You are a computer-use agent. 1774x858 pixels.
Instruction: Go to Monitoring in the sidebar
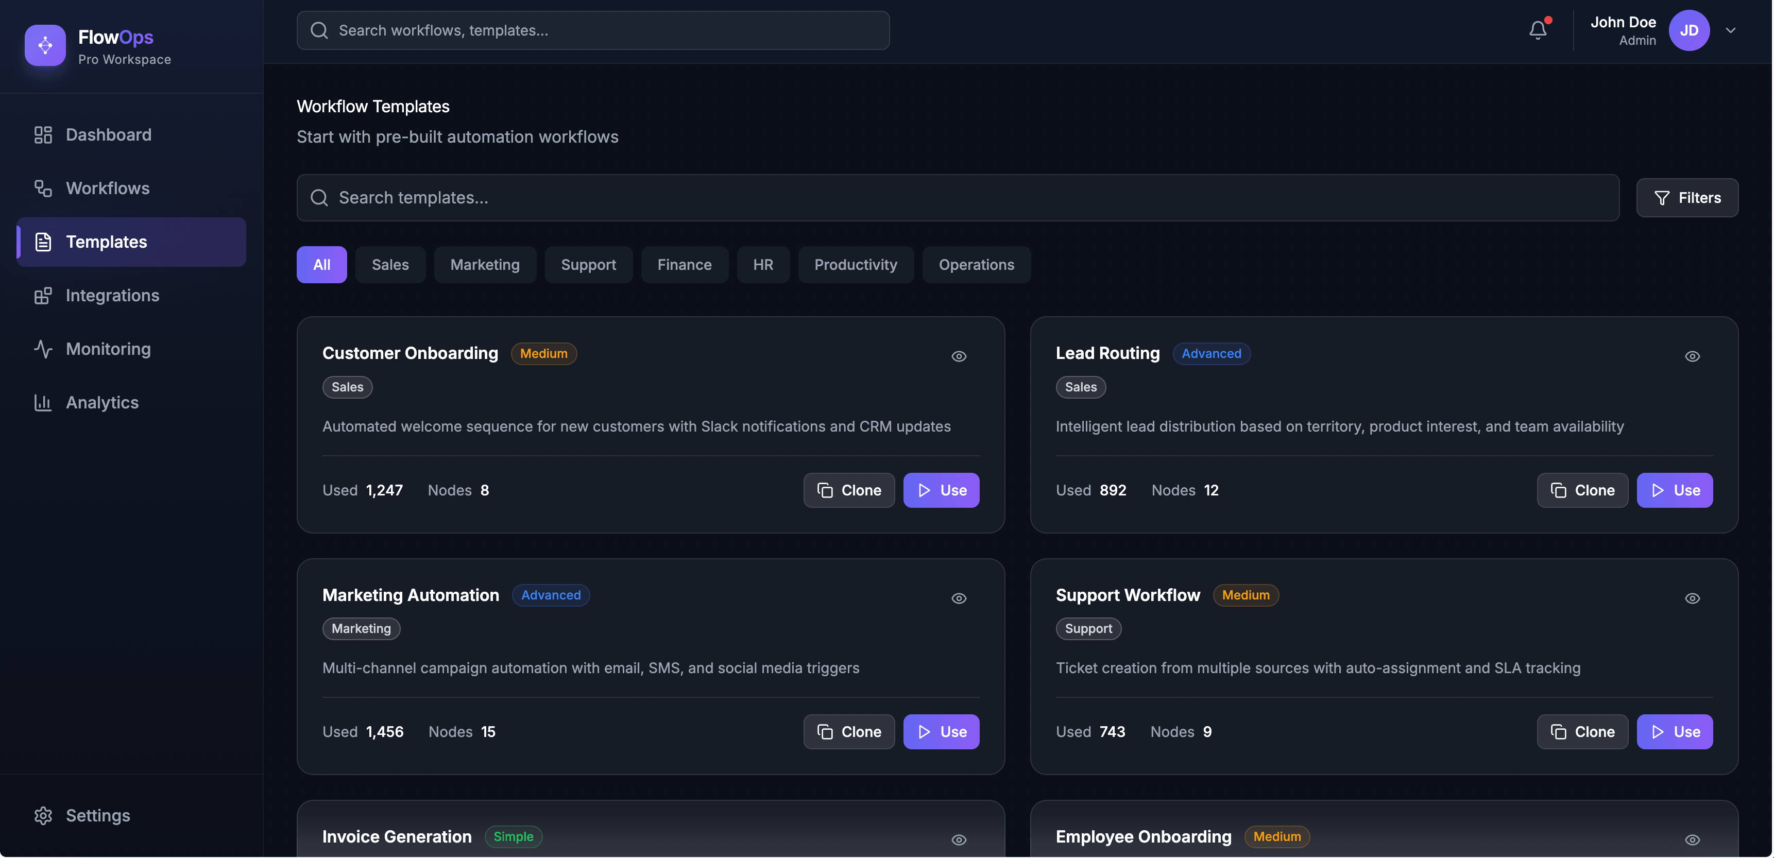pyautogui.click(x=108, y=349)
